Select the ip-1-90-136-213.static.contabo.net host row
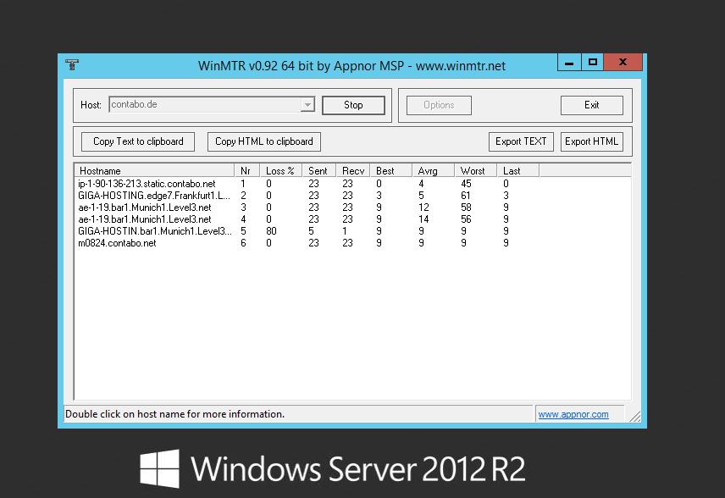 146,183
